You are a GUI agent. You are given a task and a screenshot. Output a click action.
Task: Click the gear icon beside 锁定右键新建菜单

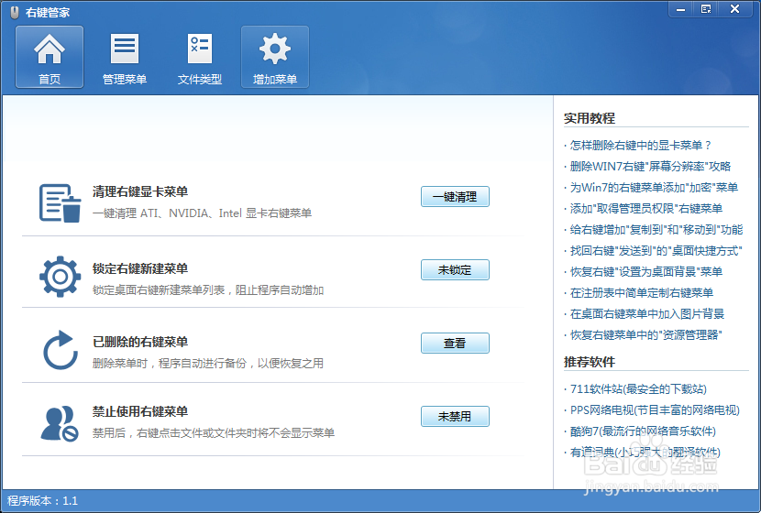coord(61,277)
